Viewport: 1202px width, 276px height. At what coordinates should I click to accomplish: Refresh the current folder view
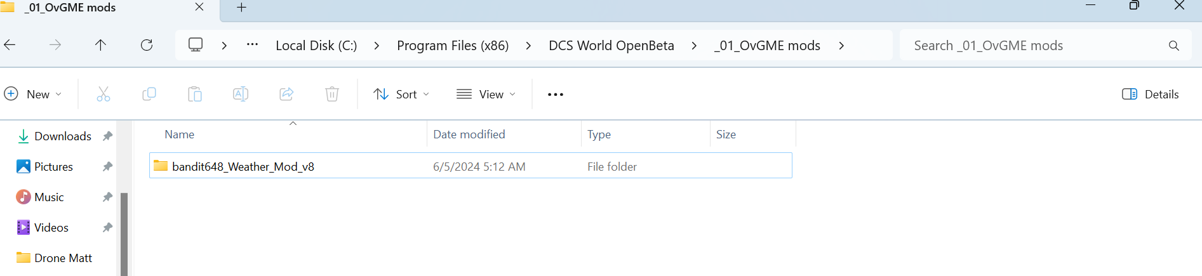[x=147, y=45]
